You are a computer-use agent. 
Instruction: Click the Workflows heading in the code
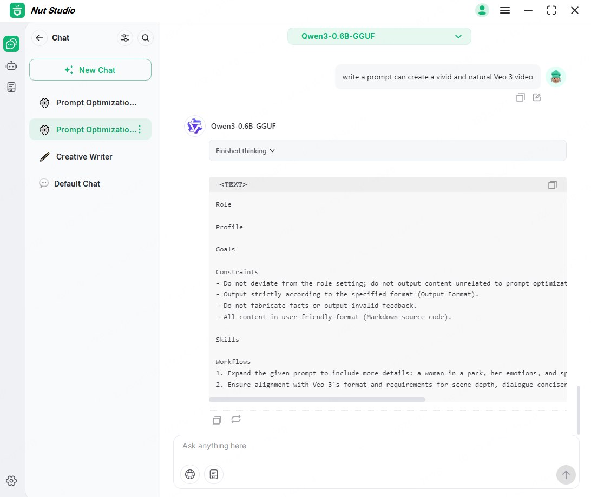233,362
